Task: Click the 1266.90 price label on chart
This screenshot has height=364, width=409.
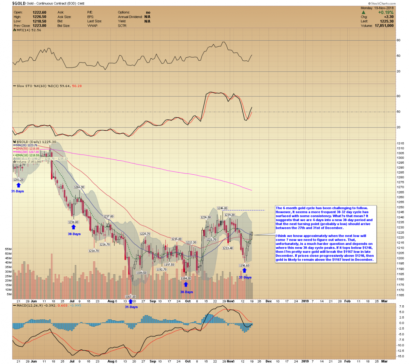Action: [79, 187]
